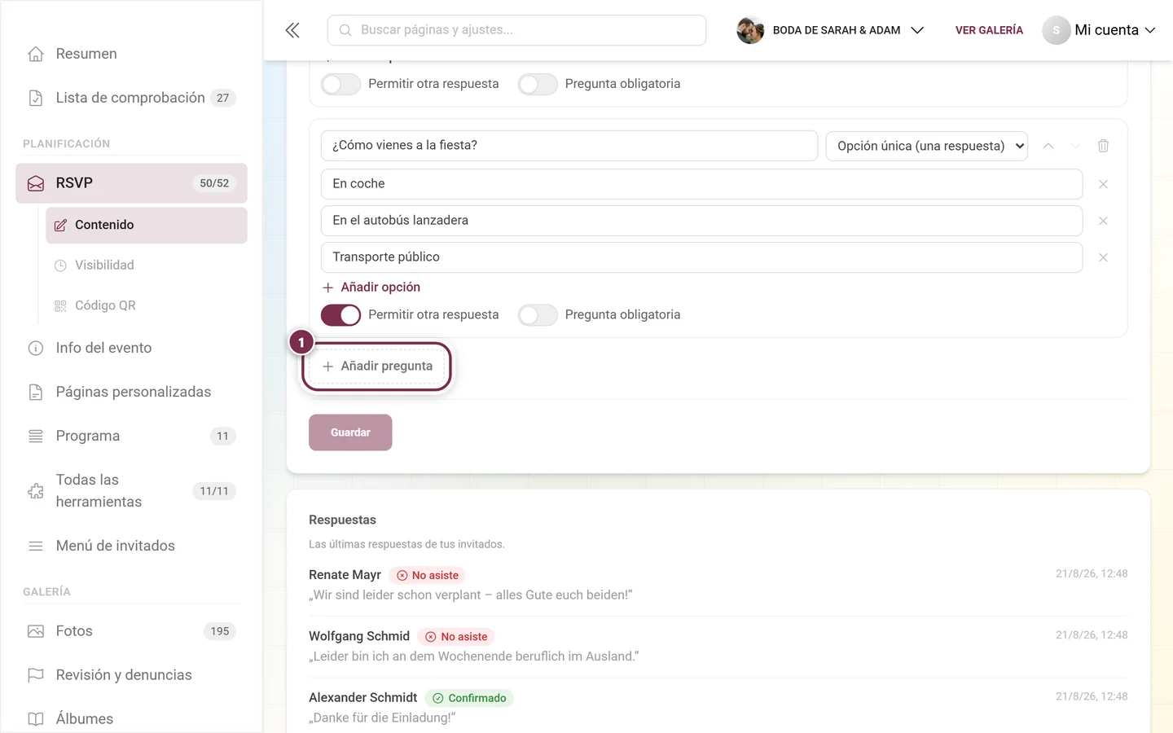Edit the 'En coche' option field
Screen dimensions: 1173x733
[701, 184]
